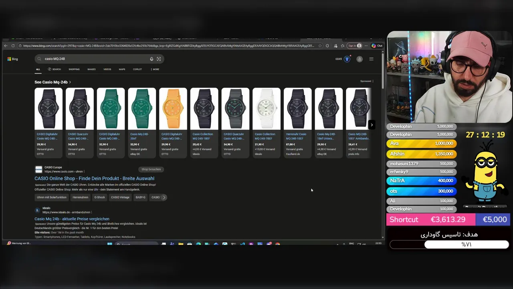513x289 pixels.
Task: Click the Bing search magnifier icon
Action: pyautogui.click(x=39, y=59)
